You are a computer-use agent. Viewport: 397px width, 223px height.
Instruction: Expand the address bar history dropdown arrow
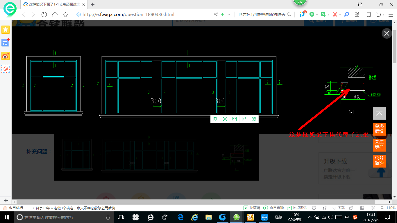229,15
